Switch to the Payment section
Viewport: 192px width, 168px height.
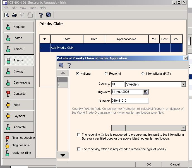coord(19,116)
